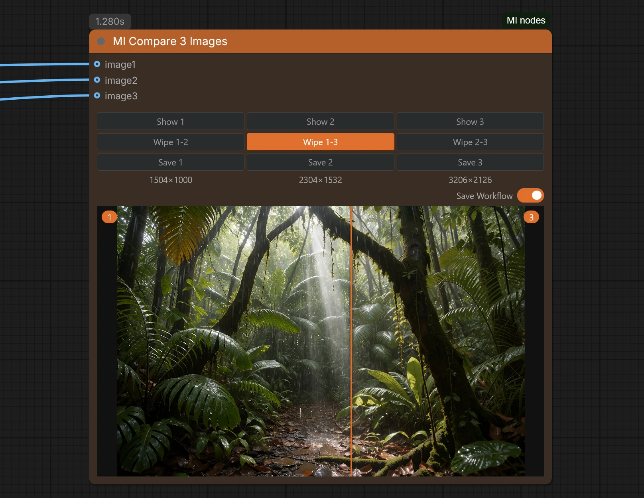The height and width of the screenshot is (498, 644).
Task: Click the Save 3 button
Action: pyautogui.click(x=470, y=162)
